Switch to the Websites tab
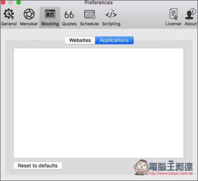This screenshot has width=198, height=181. pyautogui.click(x=80, y=40)
